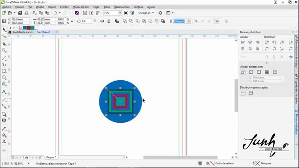Click the Import icon

(x=85, y=13)
